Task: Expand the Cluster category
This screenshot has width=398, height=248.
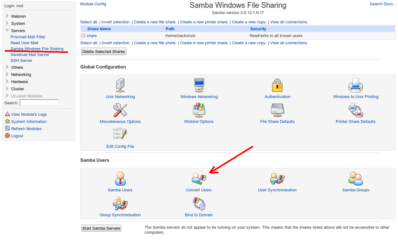Action: [x=8, y=89]
